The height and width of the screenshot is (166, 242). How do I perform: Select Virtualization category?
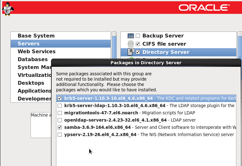click(x=31, y=75)
